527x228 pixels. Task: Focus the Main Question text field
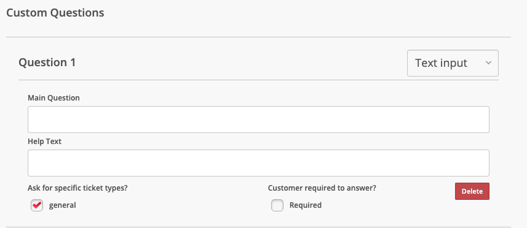[258, 120]
